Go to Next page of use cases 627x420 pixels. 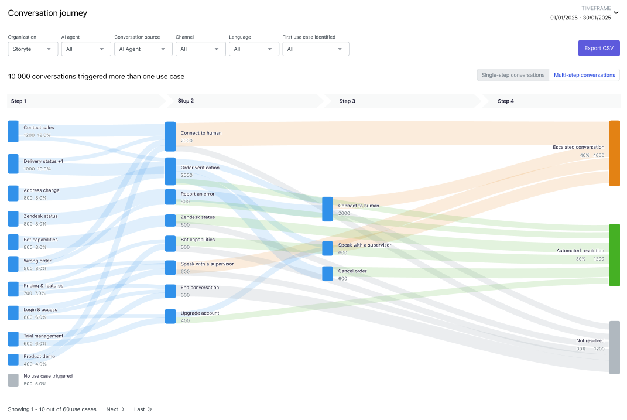coord(115,409)
